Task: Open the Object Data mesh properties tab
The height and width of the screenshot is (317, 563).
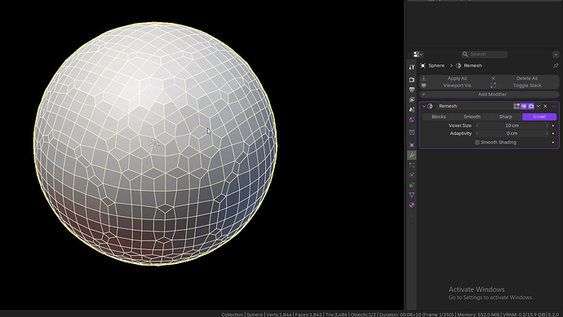Action: [x=412, y=195]
